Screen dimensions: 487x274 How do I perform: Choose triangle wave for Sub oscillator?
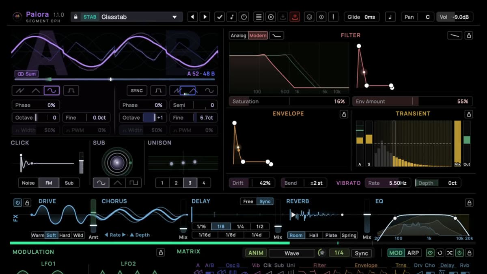click(x=117, y=183)
